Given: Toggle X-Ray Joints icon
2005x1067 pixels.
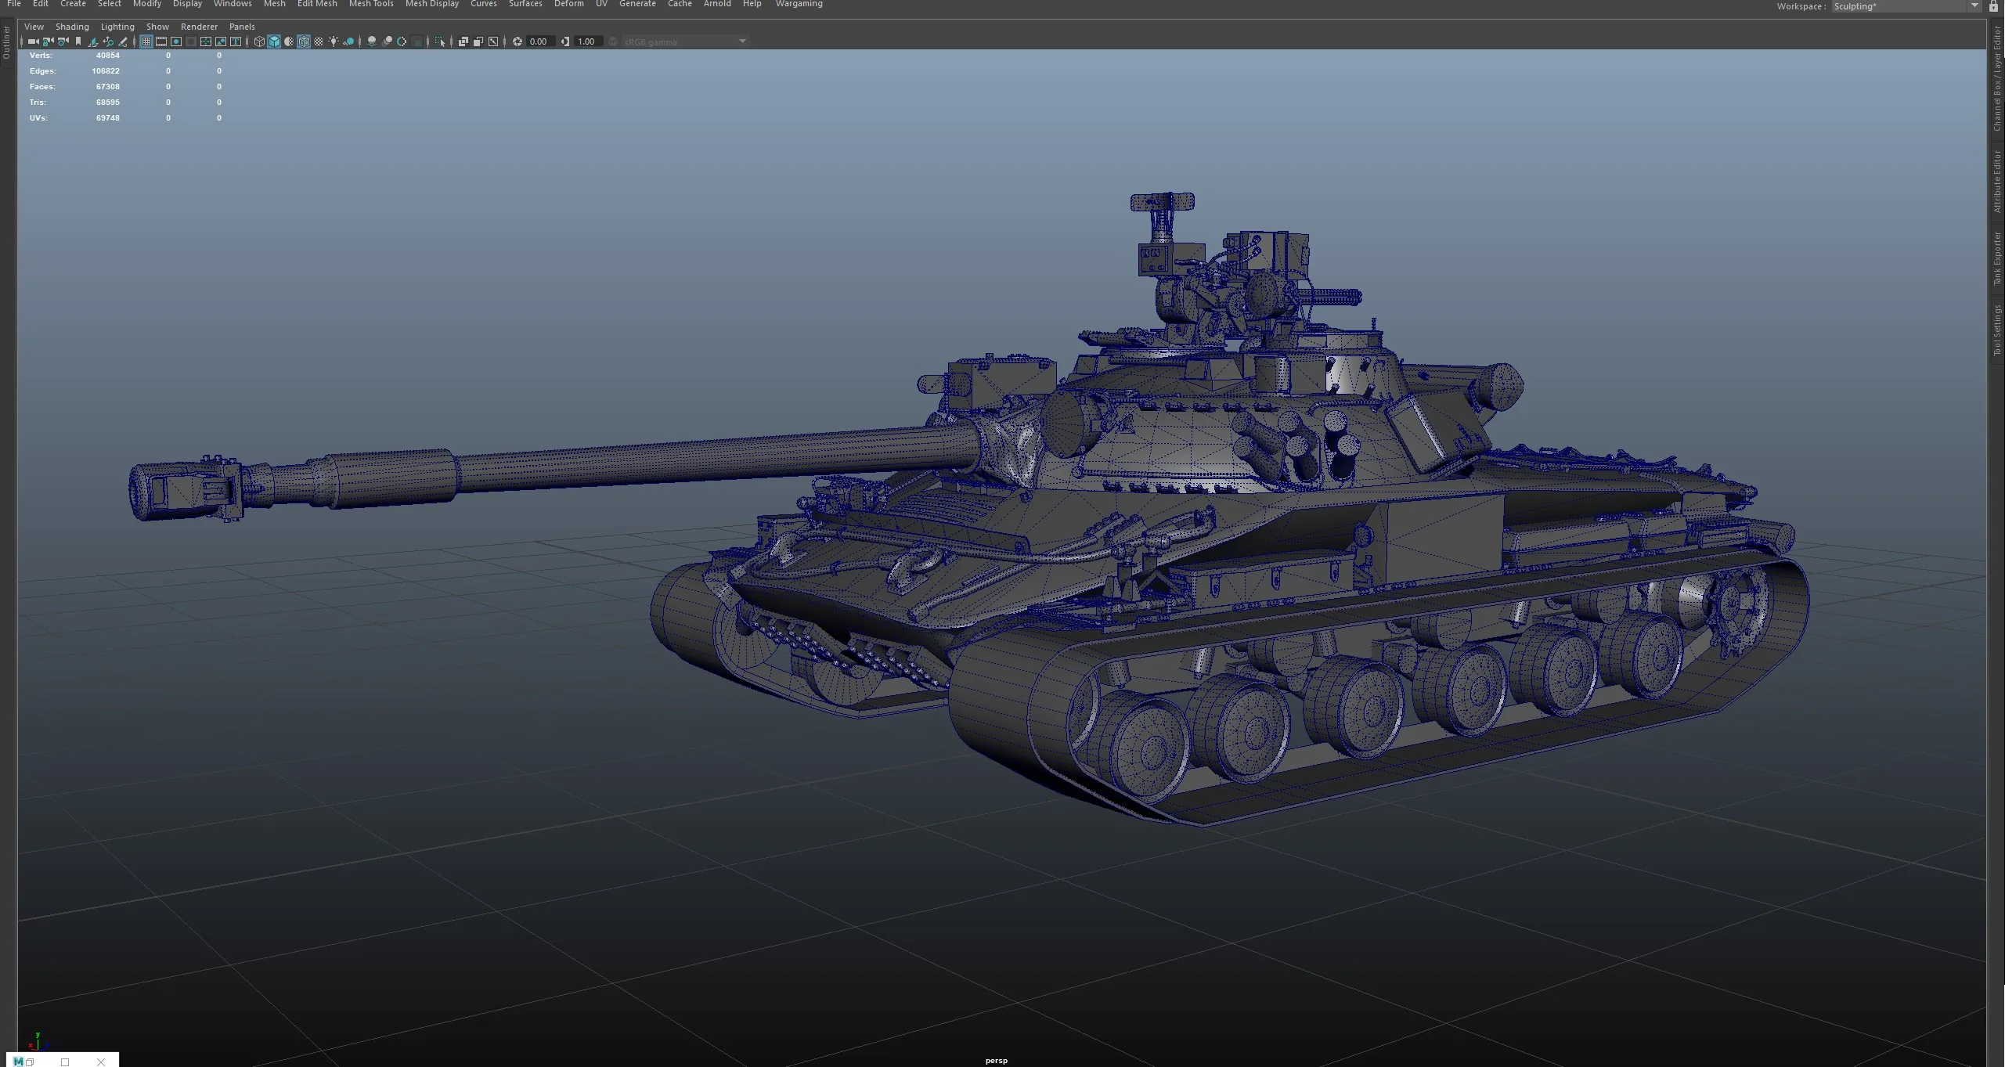Looking at the screenshot, I should (493, 41).
